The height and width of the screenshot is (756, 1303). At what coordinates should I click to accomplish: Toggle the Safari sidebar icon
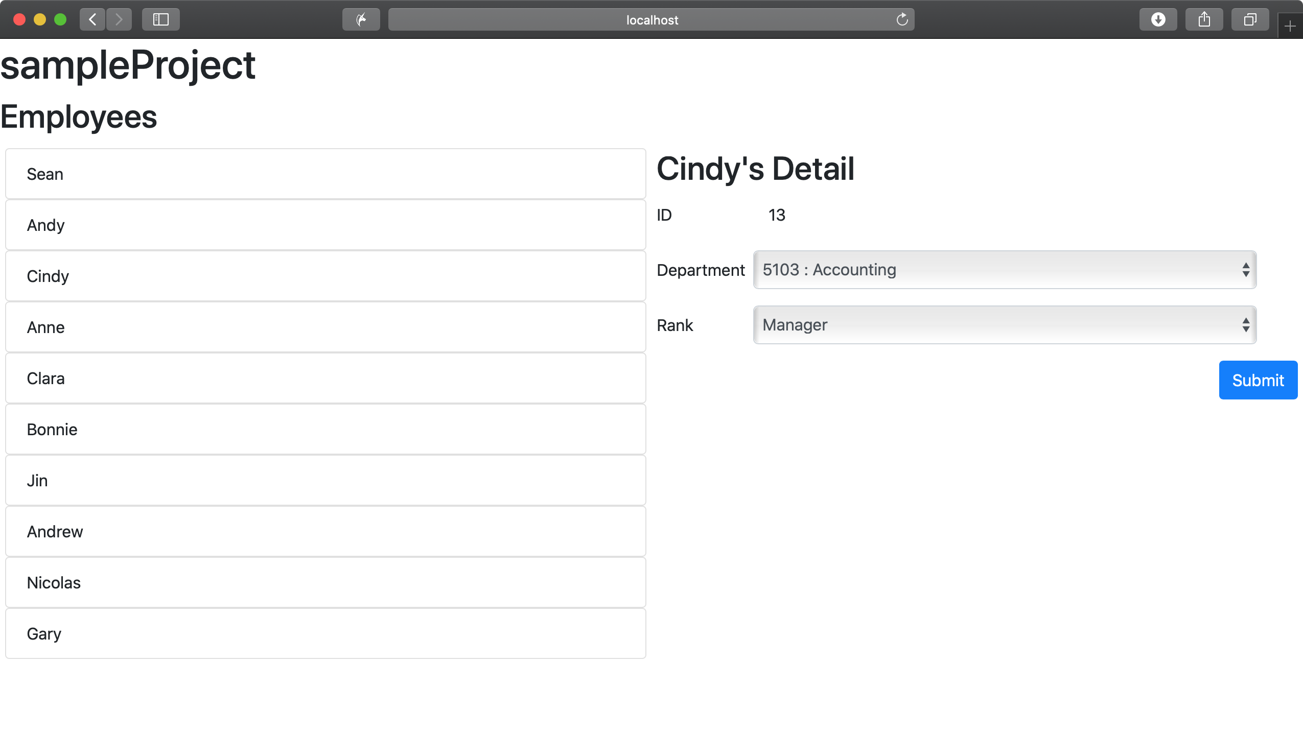point(161,19)
